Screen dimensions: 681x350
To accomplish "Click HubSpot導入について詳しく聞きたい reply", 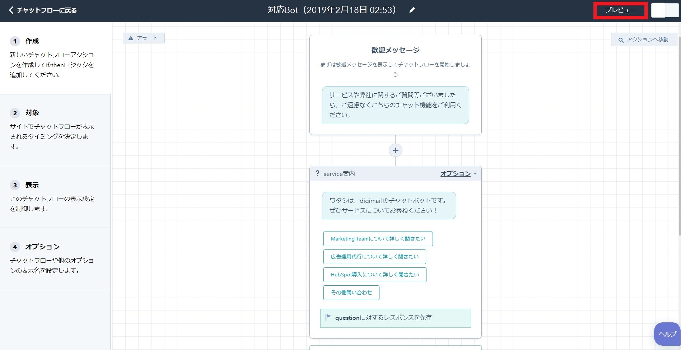I will (x=375, y=275).
